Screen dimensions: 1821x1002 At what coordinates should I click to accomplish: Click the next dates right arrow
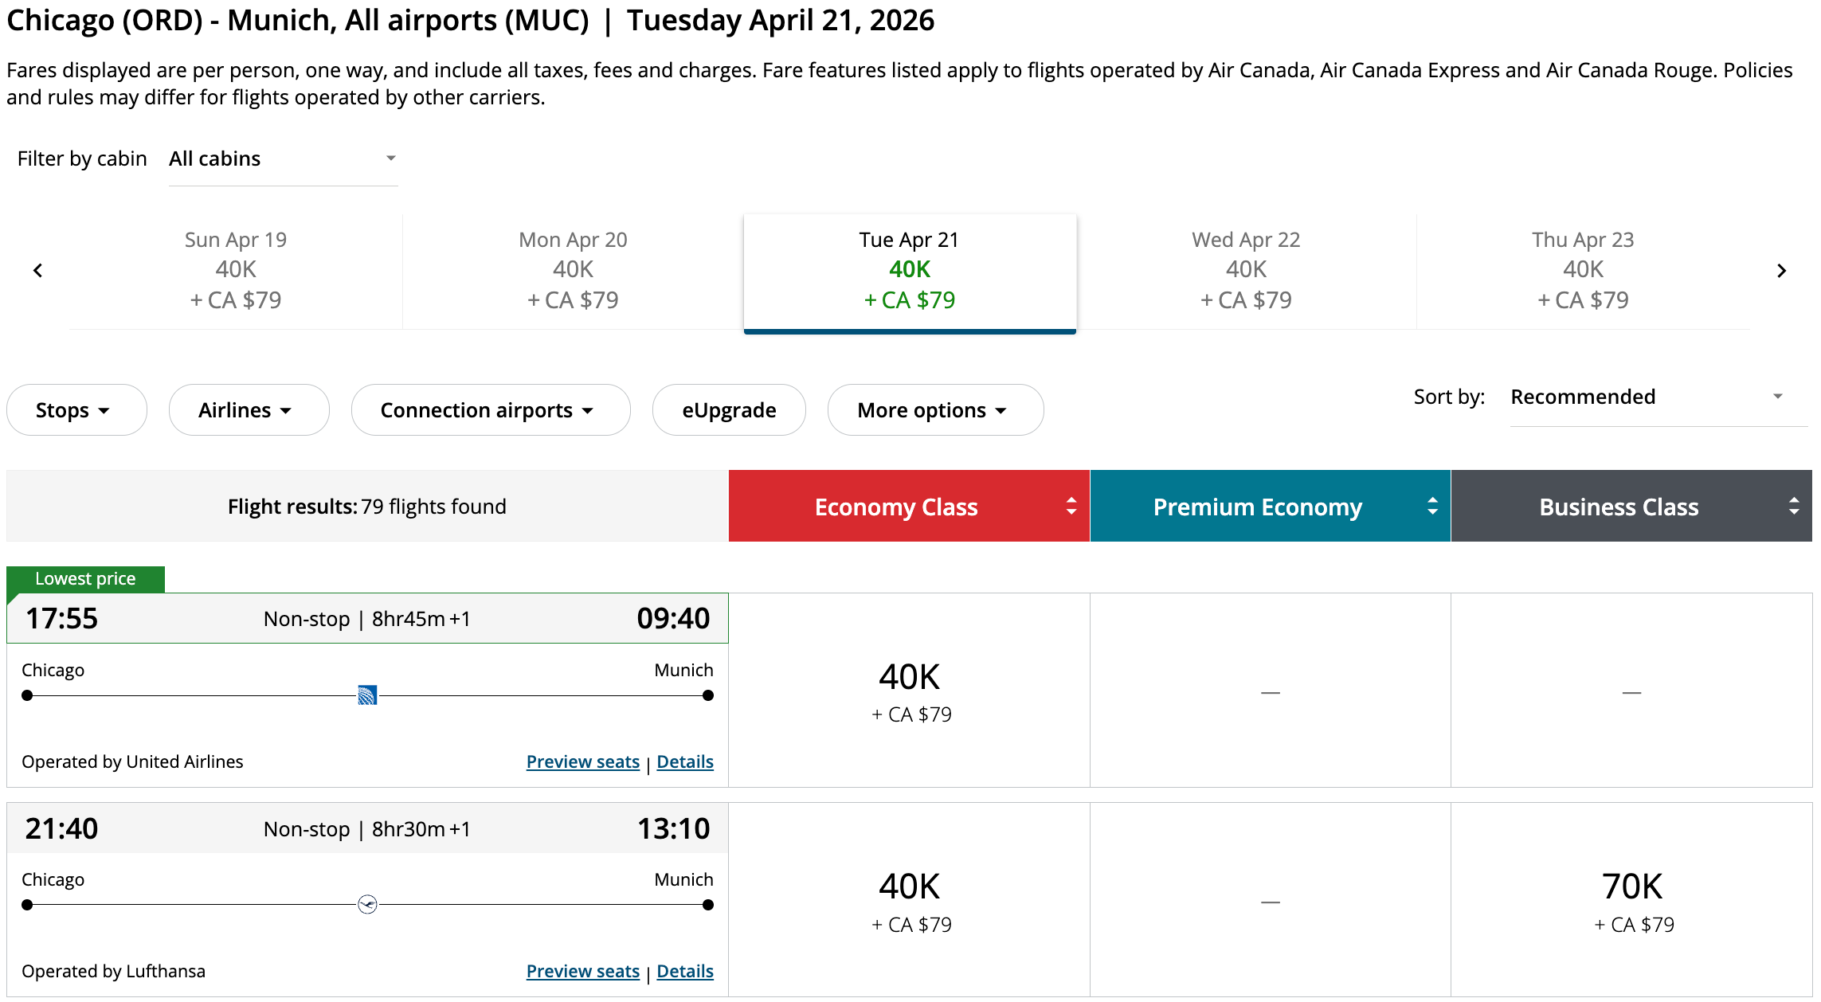(1781, 271)
